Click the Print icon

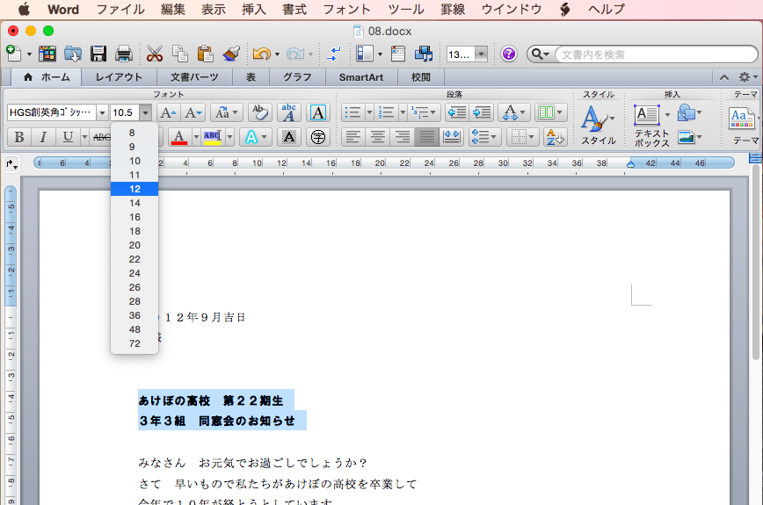pyautogui.click(x=124, y=54)
